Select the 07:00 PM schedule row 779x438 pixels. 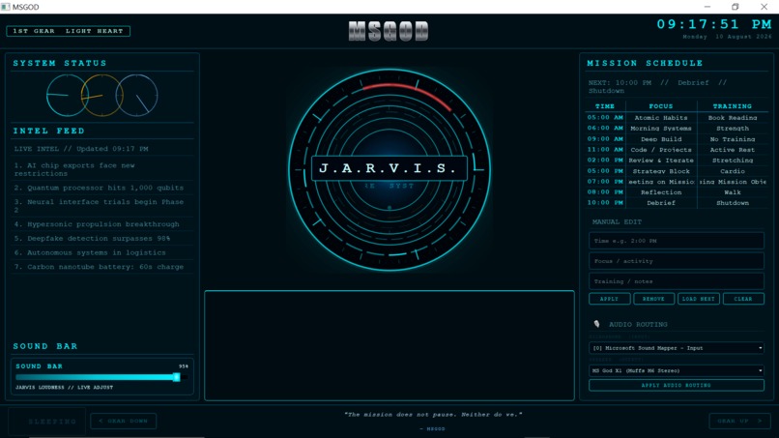point(677,182)
